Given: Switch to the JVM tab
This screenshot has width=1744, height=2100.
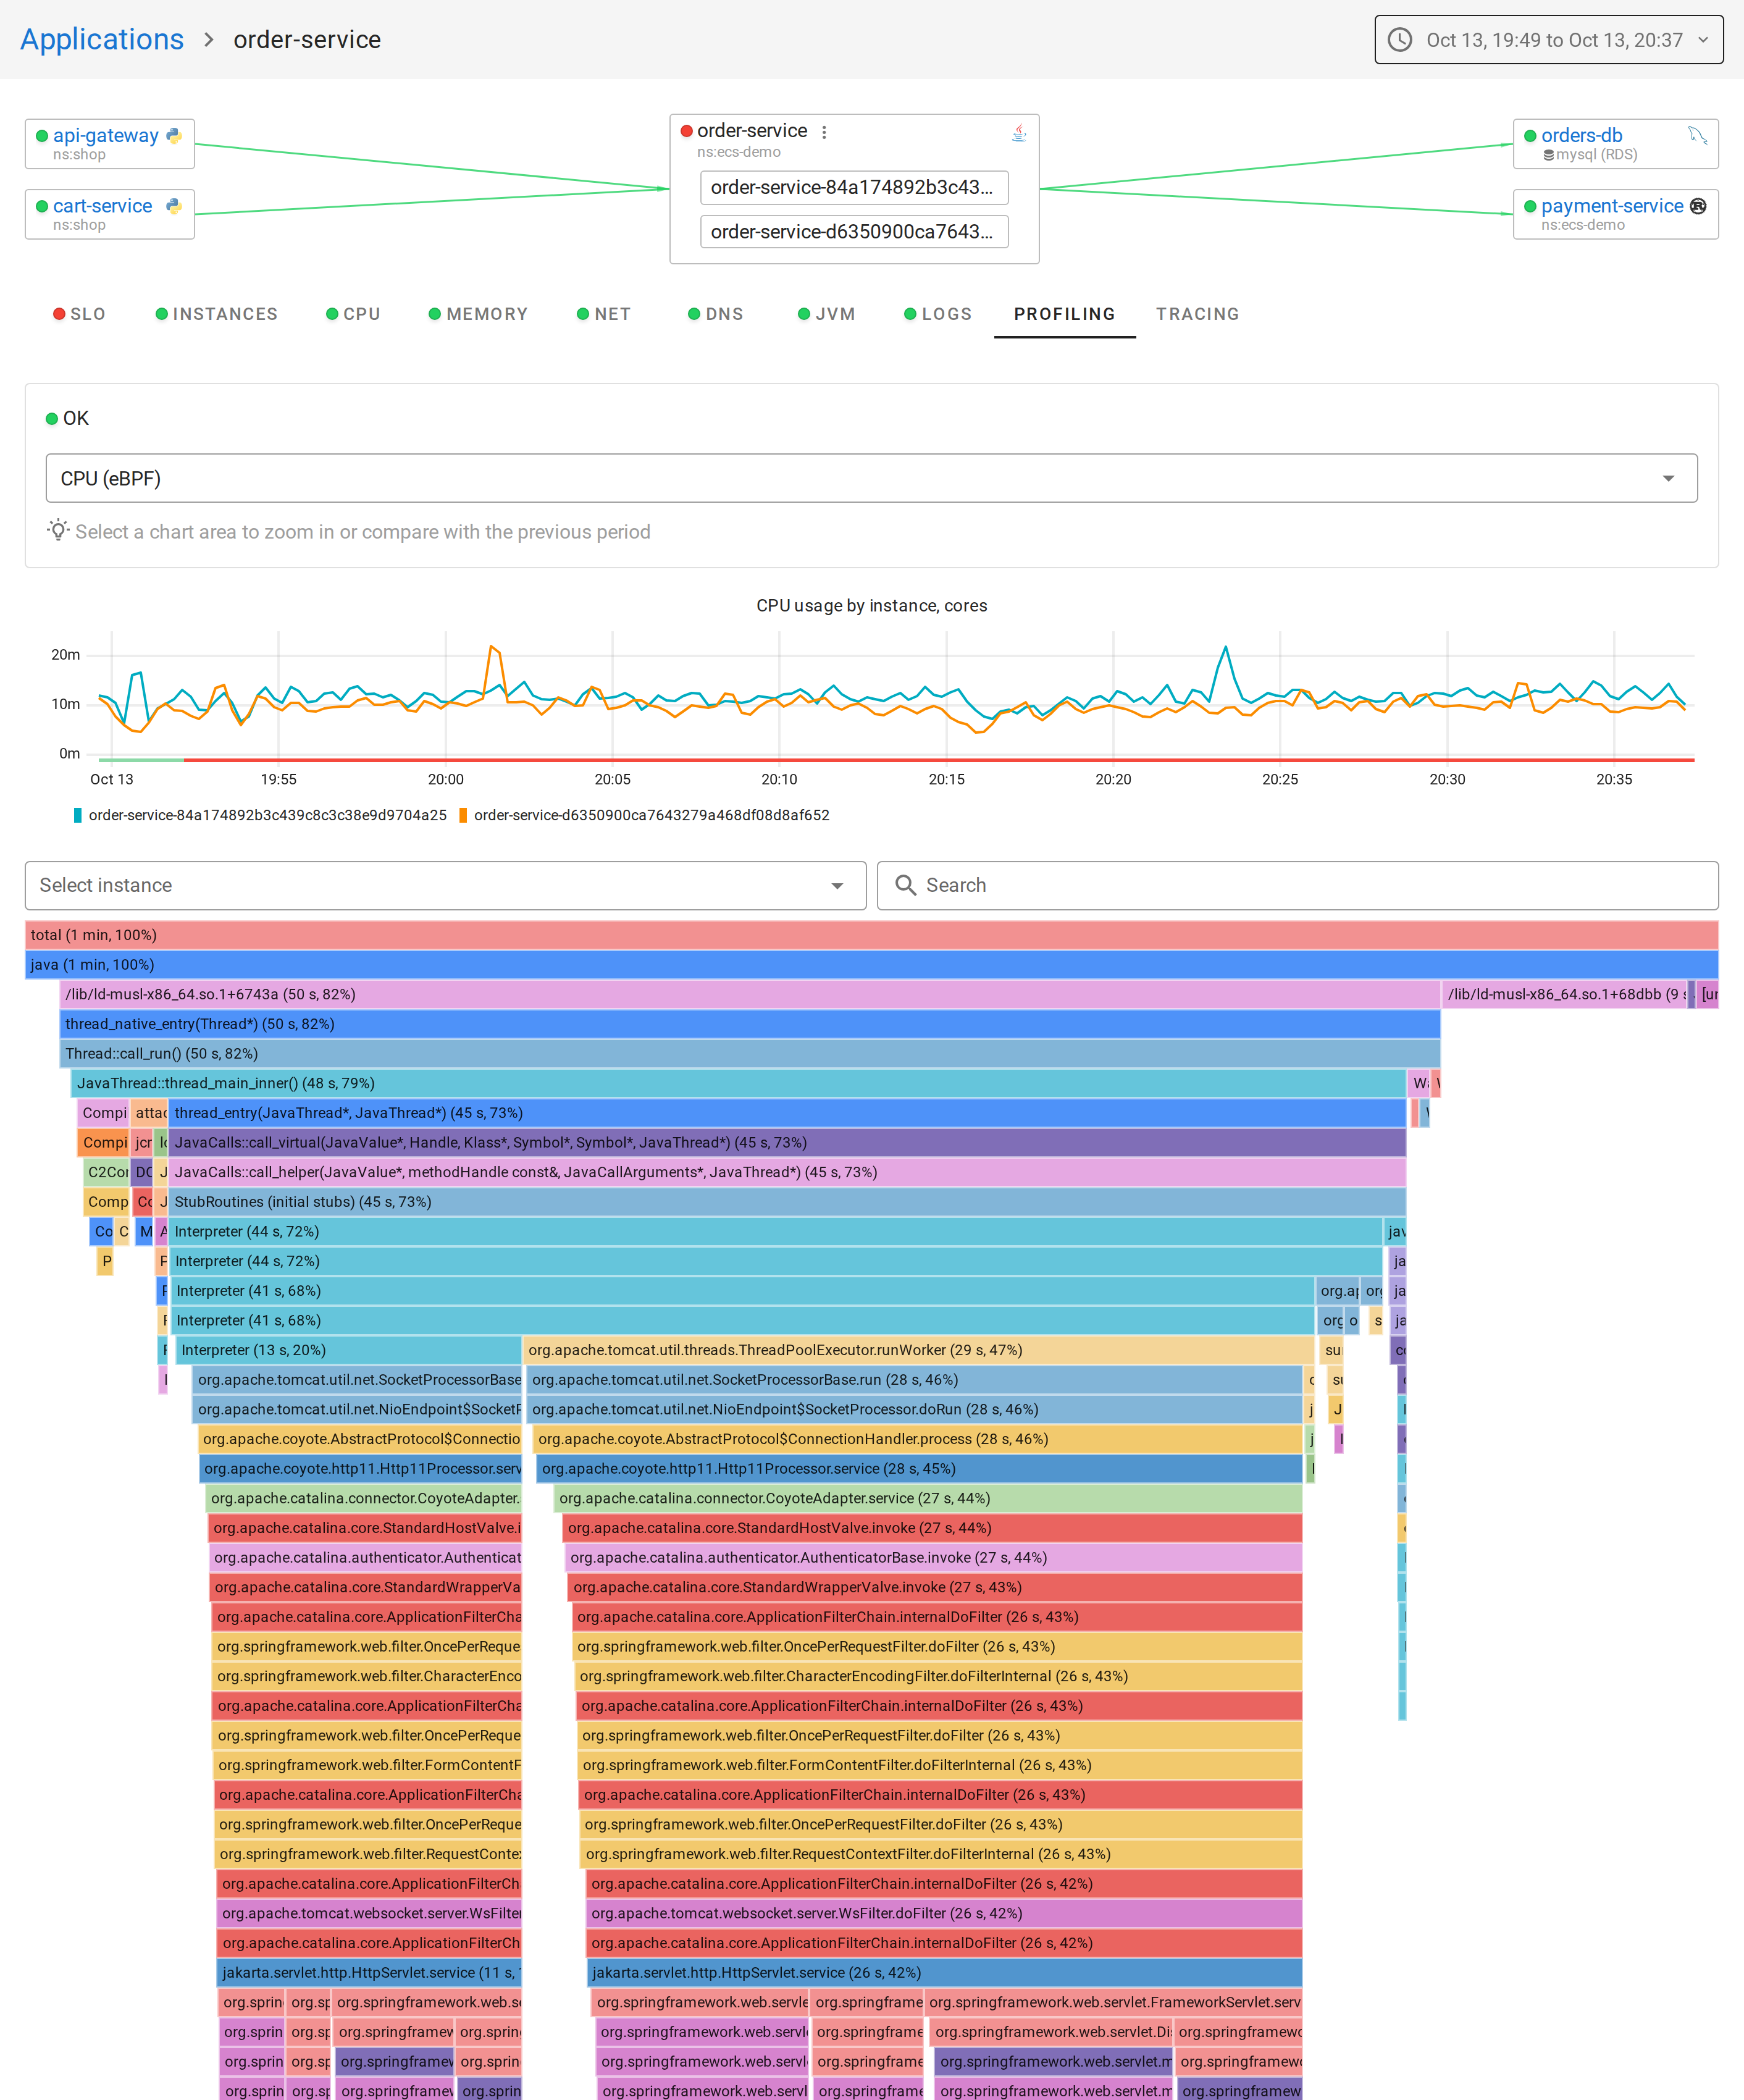Looking at the screenshot, I should [826, 314].
